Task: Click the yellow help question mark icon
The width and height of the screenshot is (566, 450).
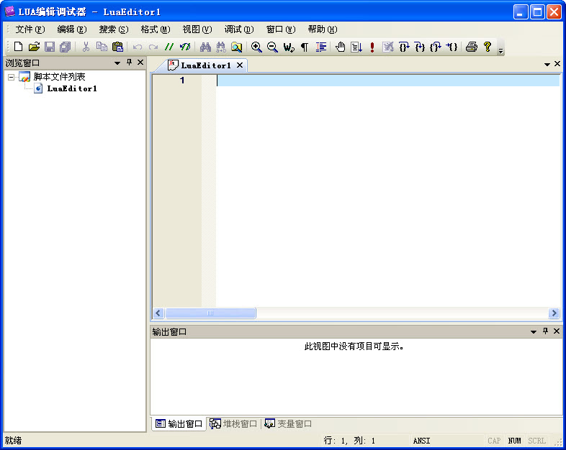Action: 488,47
